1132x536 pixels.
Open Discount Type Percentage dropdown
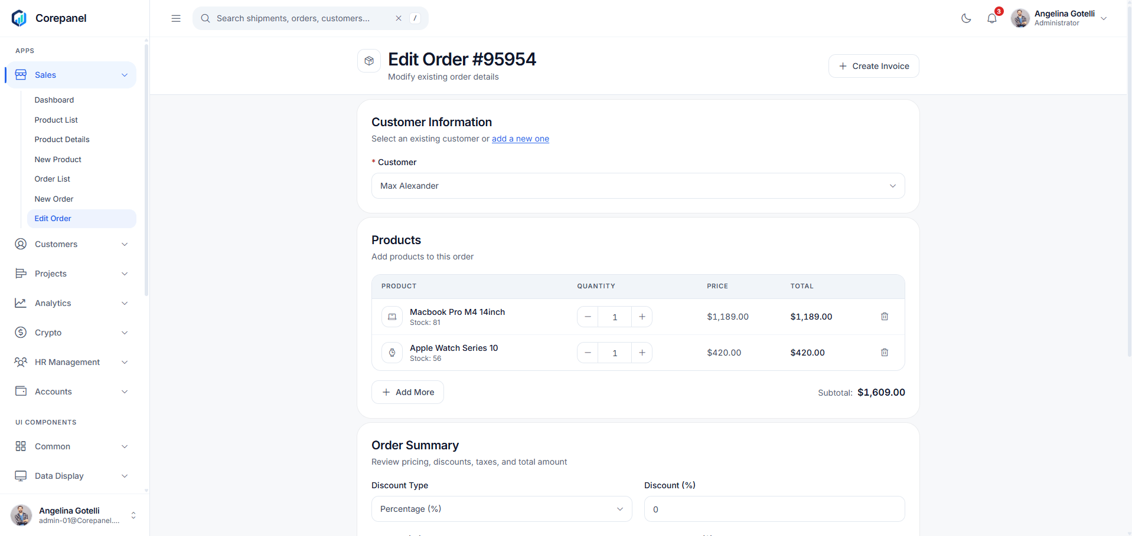click(x=501, y=509)
